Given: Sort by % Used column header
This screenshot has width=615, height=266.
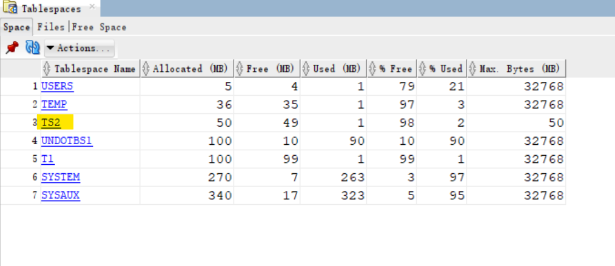Looking at the screenshot, I should pos(442,69).
